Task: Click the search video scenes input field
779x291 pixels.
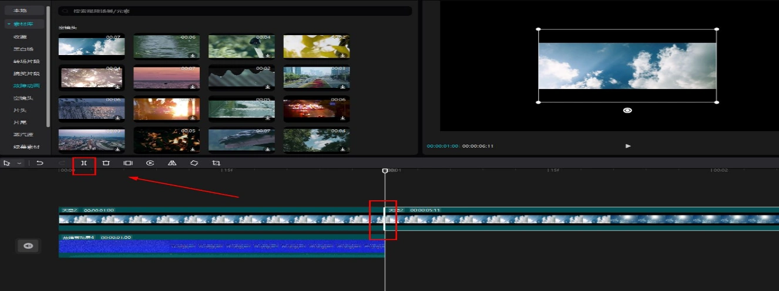Action: tap(235, 11)
